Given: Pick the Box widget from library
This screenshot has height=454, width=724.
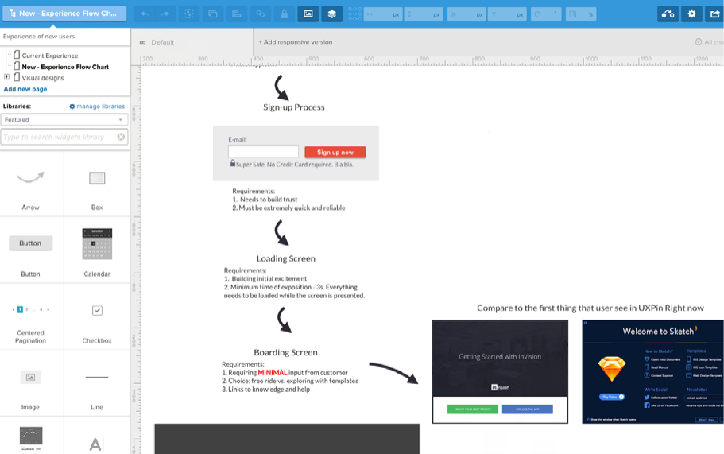Looking at the screenshot, I should 97,184.
